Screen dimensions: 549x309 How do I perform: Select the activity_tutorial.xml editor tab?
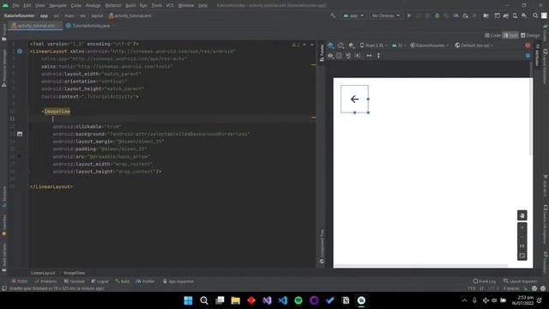[x=35, y=26]
